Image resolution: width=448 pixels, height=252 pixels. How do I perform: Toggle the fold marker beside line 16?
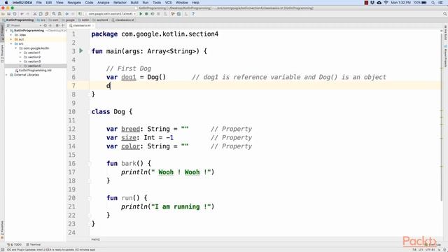click(x=89, y=163)
